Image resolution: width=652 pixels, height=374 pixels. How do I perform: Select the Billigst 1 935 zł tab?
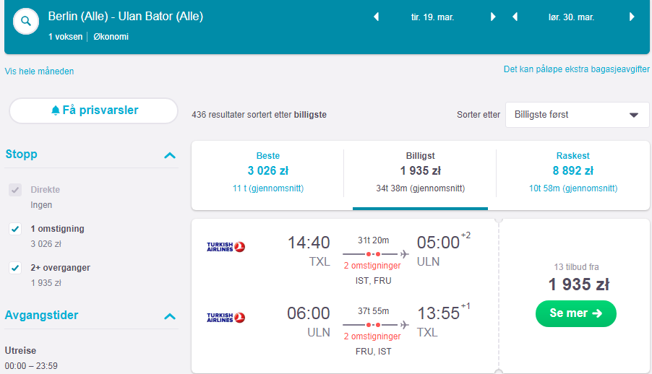pyautogui.click(x=420, y=172)
